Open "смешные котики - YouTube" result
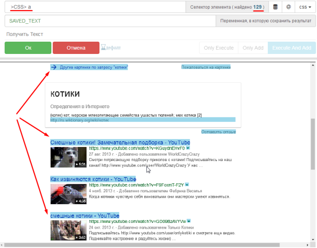 click(85, 215)
